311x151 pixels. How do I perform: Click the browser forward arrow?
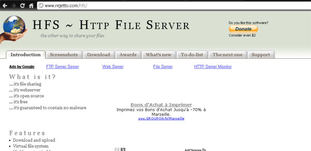pos(13,6)
